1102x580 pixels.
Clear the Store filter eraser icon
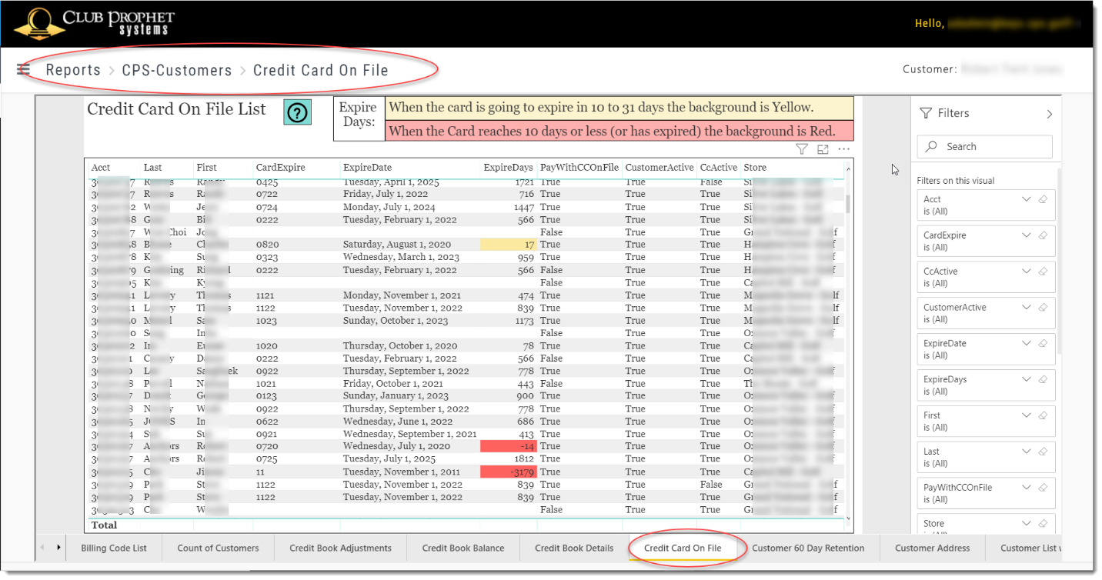tap(1043, 523)
